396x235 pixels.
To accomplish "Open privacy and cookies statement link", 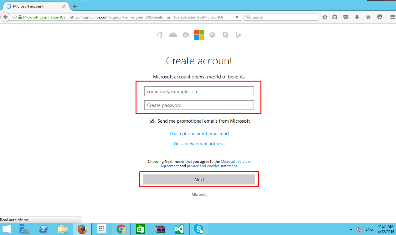I will pyautogui.click(x=212, y=166).
